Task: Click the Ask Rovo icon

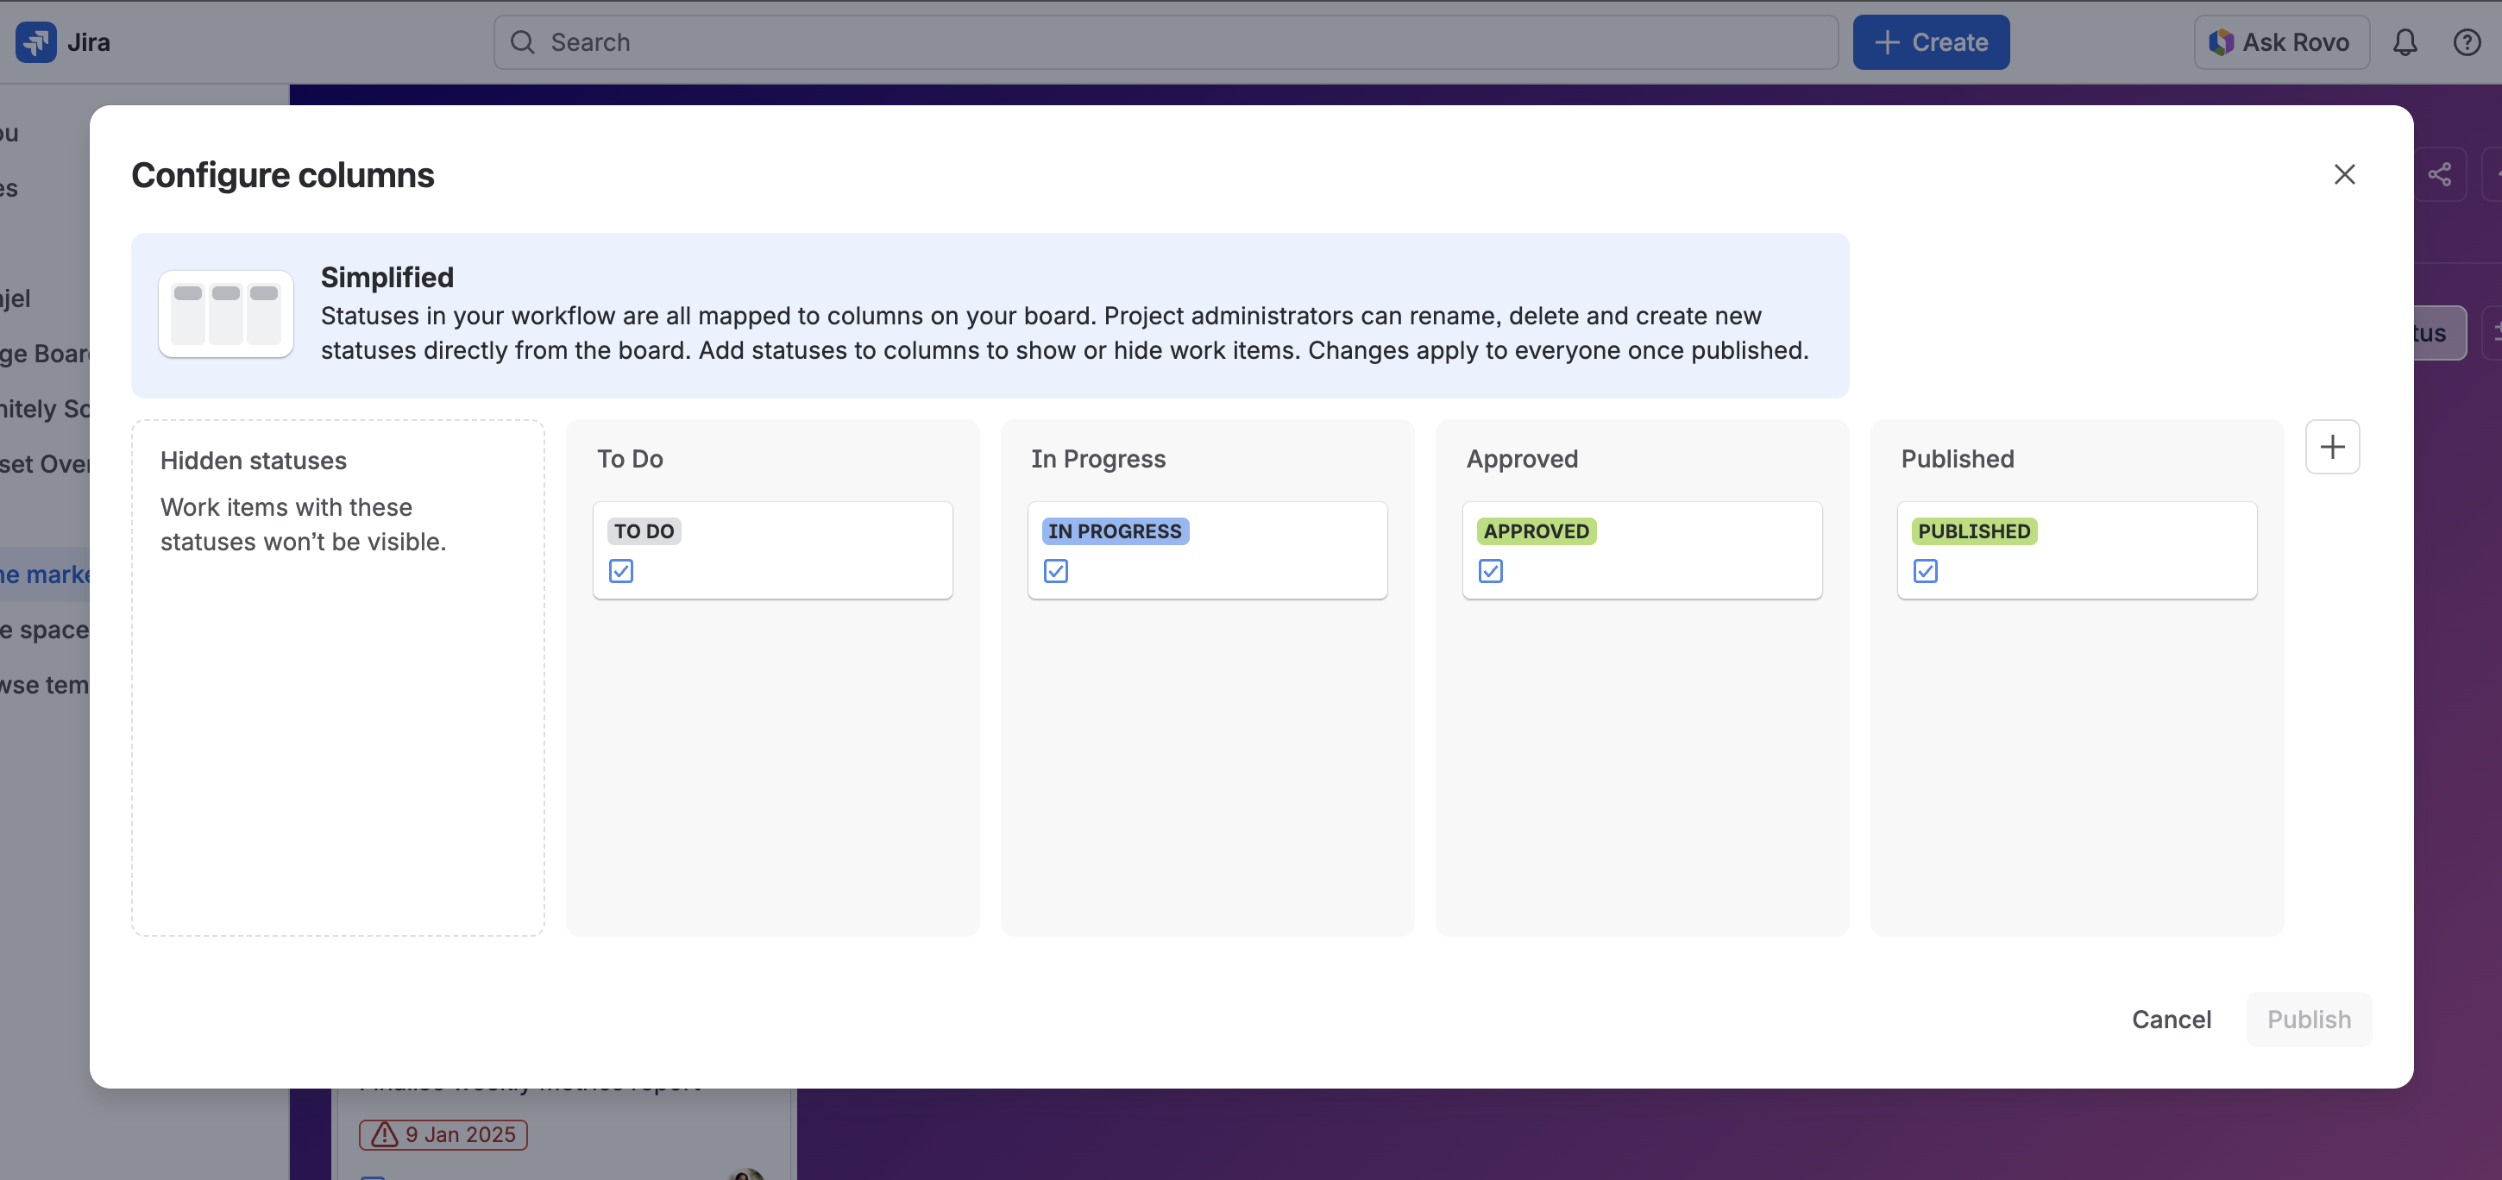Action: pyautogui.click(x=2224, y=41)
